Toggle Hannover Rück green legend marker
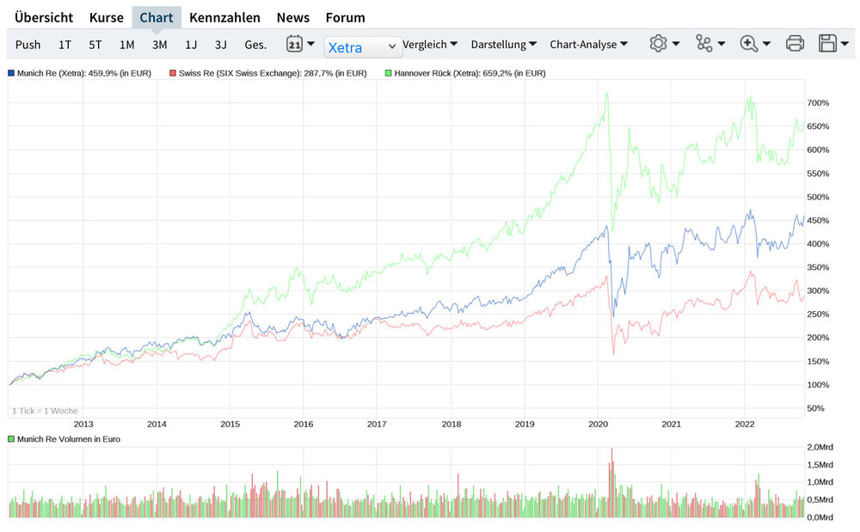 [389, 74]
